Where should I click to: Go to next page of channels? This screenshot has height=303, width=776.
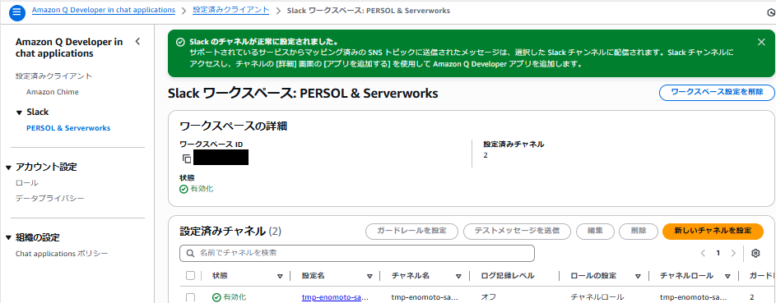[x=733, y=253]
